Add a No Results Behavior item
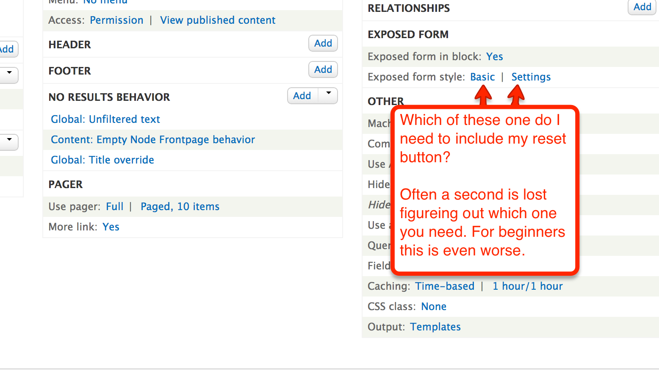659x377 pixels. (302, 96)
